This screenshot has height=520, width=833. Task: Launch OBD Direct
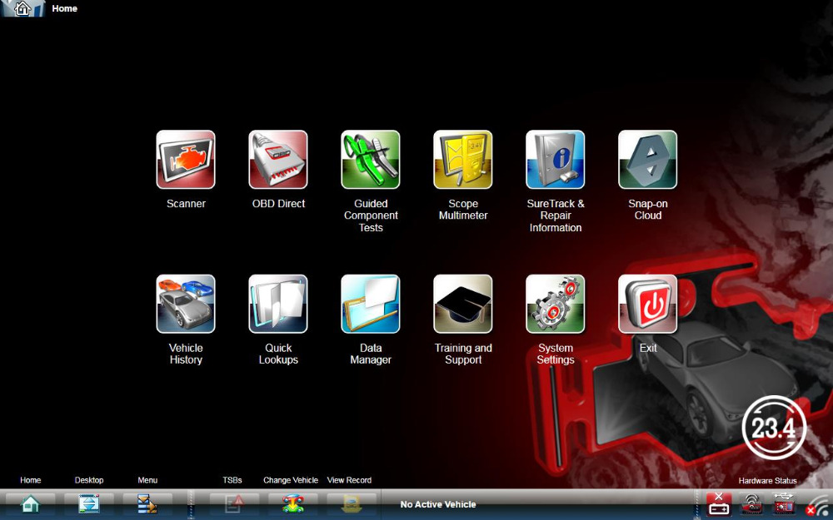[278, 160]
